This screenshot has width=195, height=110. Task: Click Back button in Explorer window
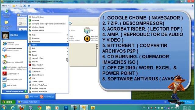point(22,23)
